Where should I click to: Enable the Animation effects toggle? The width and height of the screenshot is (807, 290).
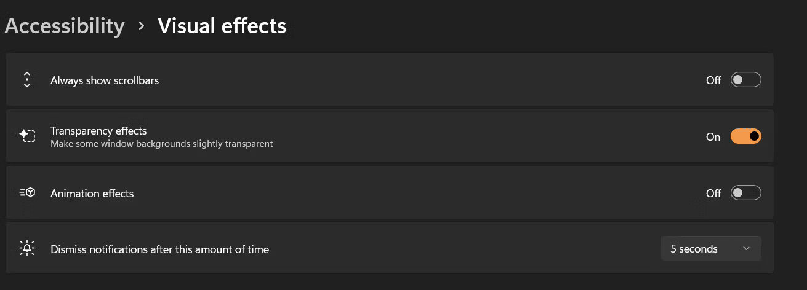tap(745, 193)
